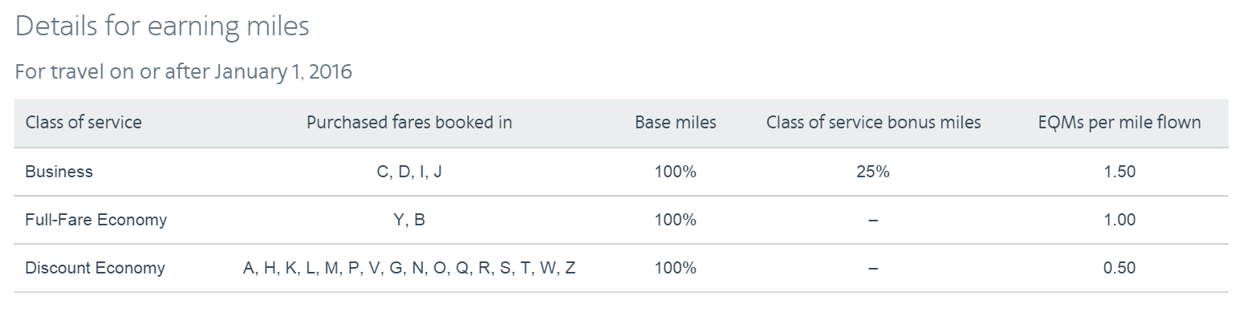The image size is (1255, 316).
Task: Click the 25% bonus miles value
Action: [x=873, y=172]
